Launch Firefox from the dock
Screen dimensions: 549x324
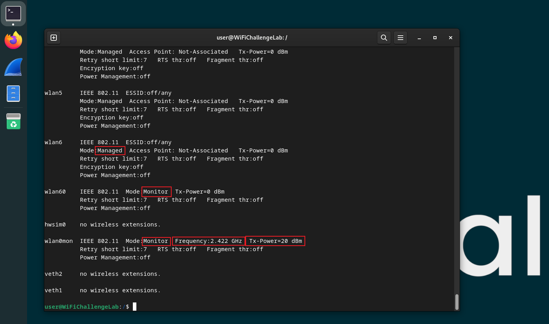(13, 40)
